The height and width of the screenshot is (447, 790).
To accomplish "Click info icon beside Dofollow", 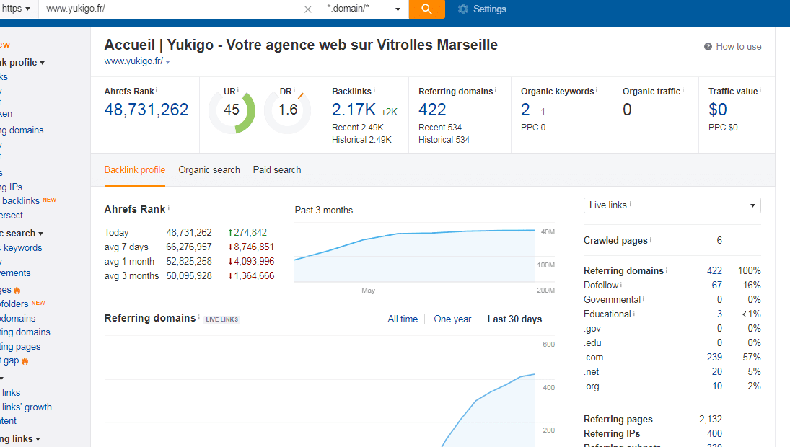I will (x=620, y=284).
